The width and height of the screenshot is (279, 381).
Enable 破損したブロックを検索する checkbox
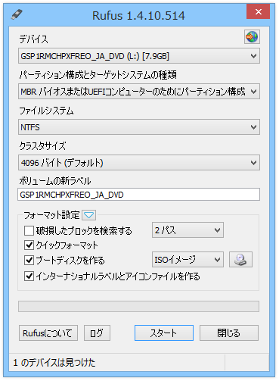29,230
